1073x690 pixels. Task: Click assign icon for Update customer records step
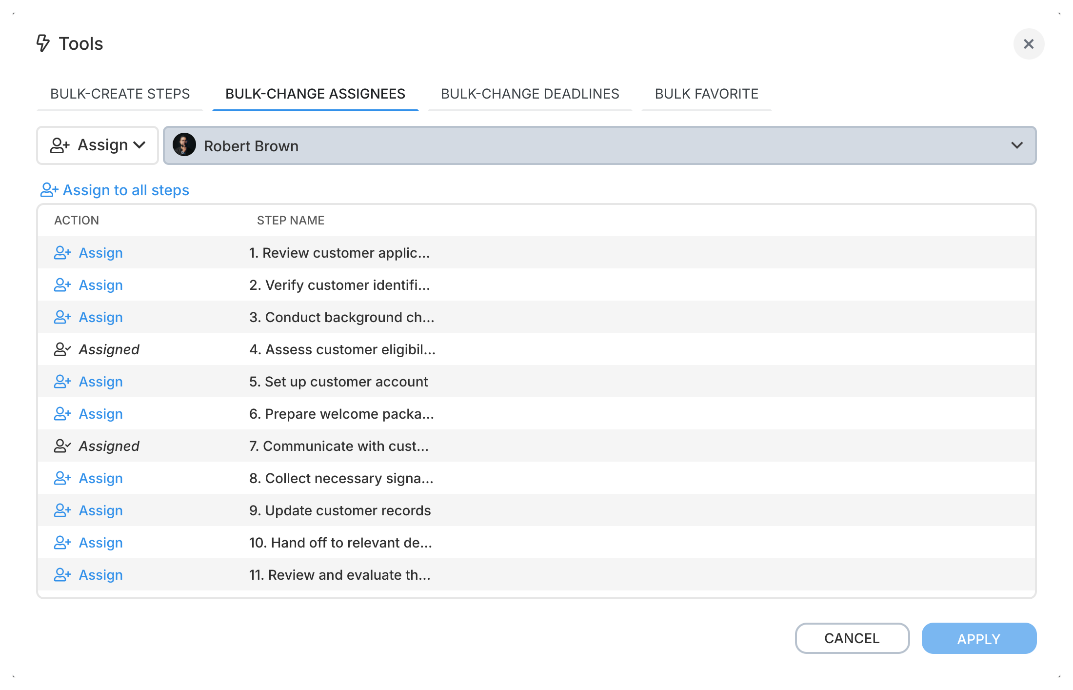pos(62,510)
